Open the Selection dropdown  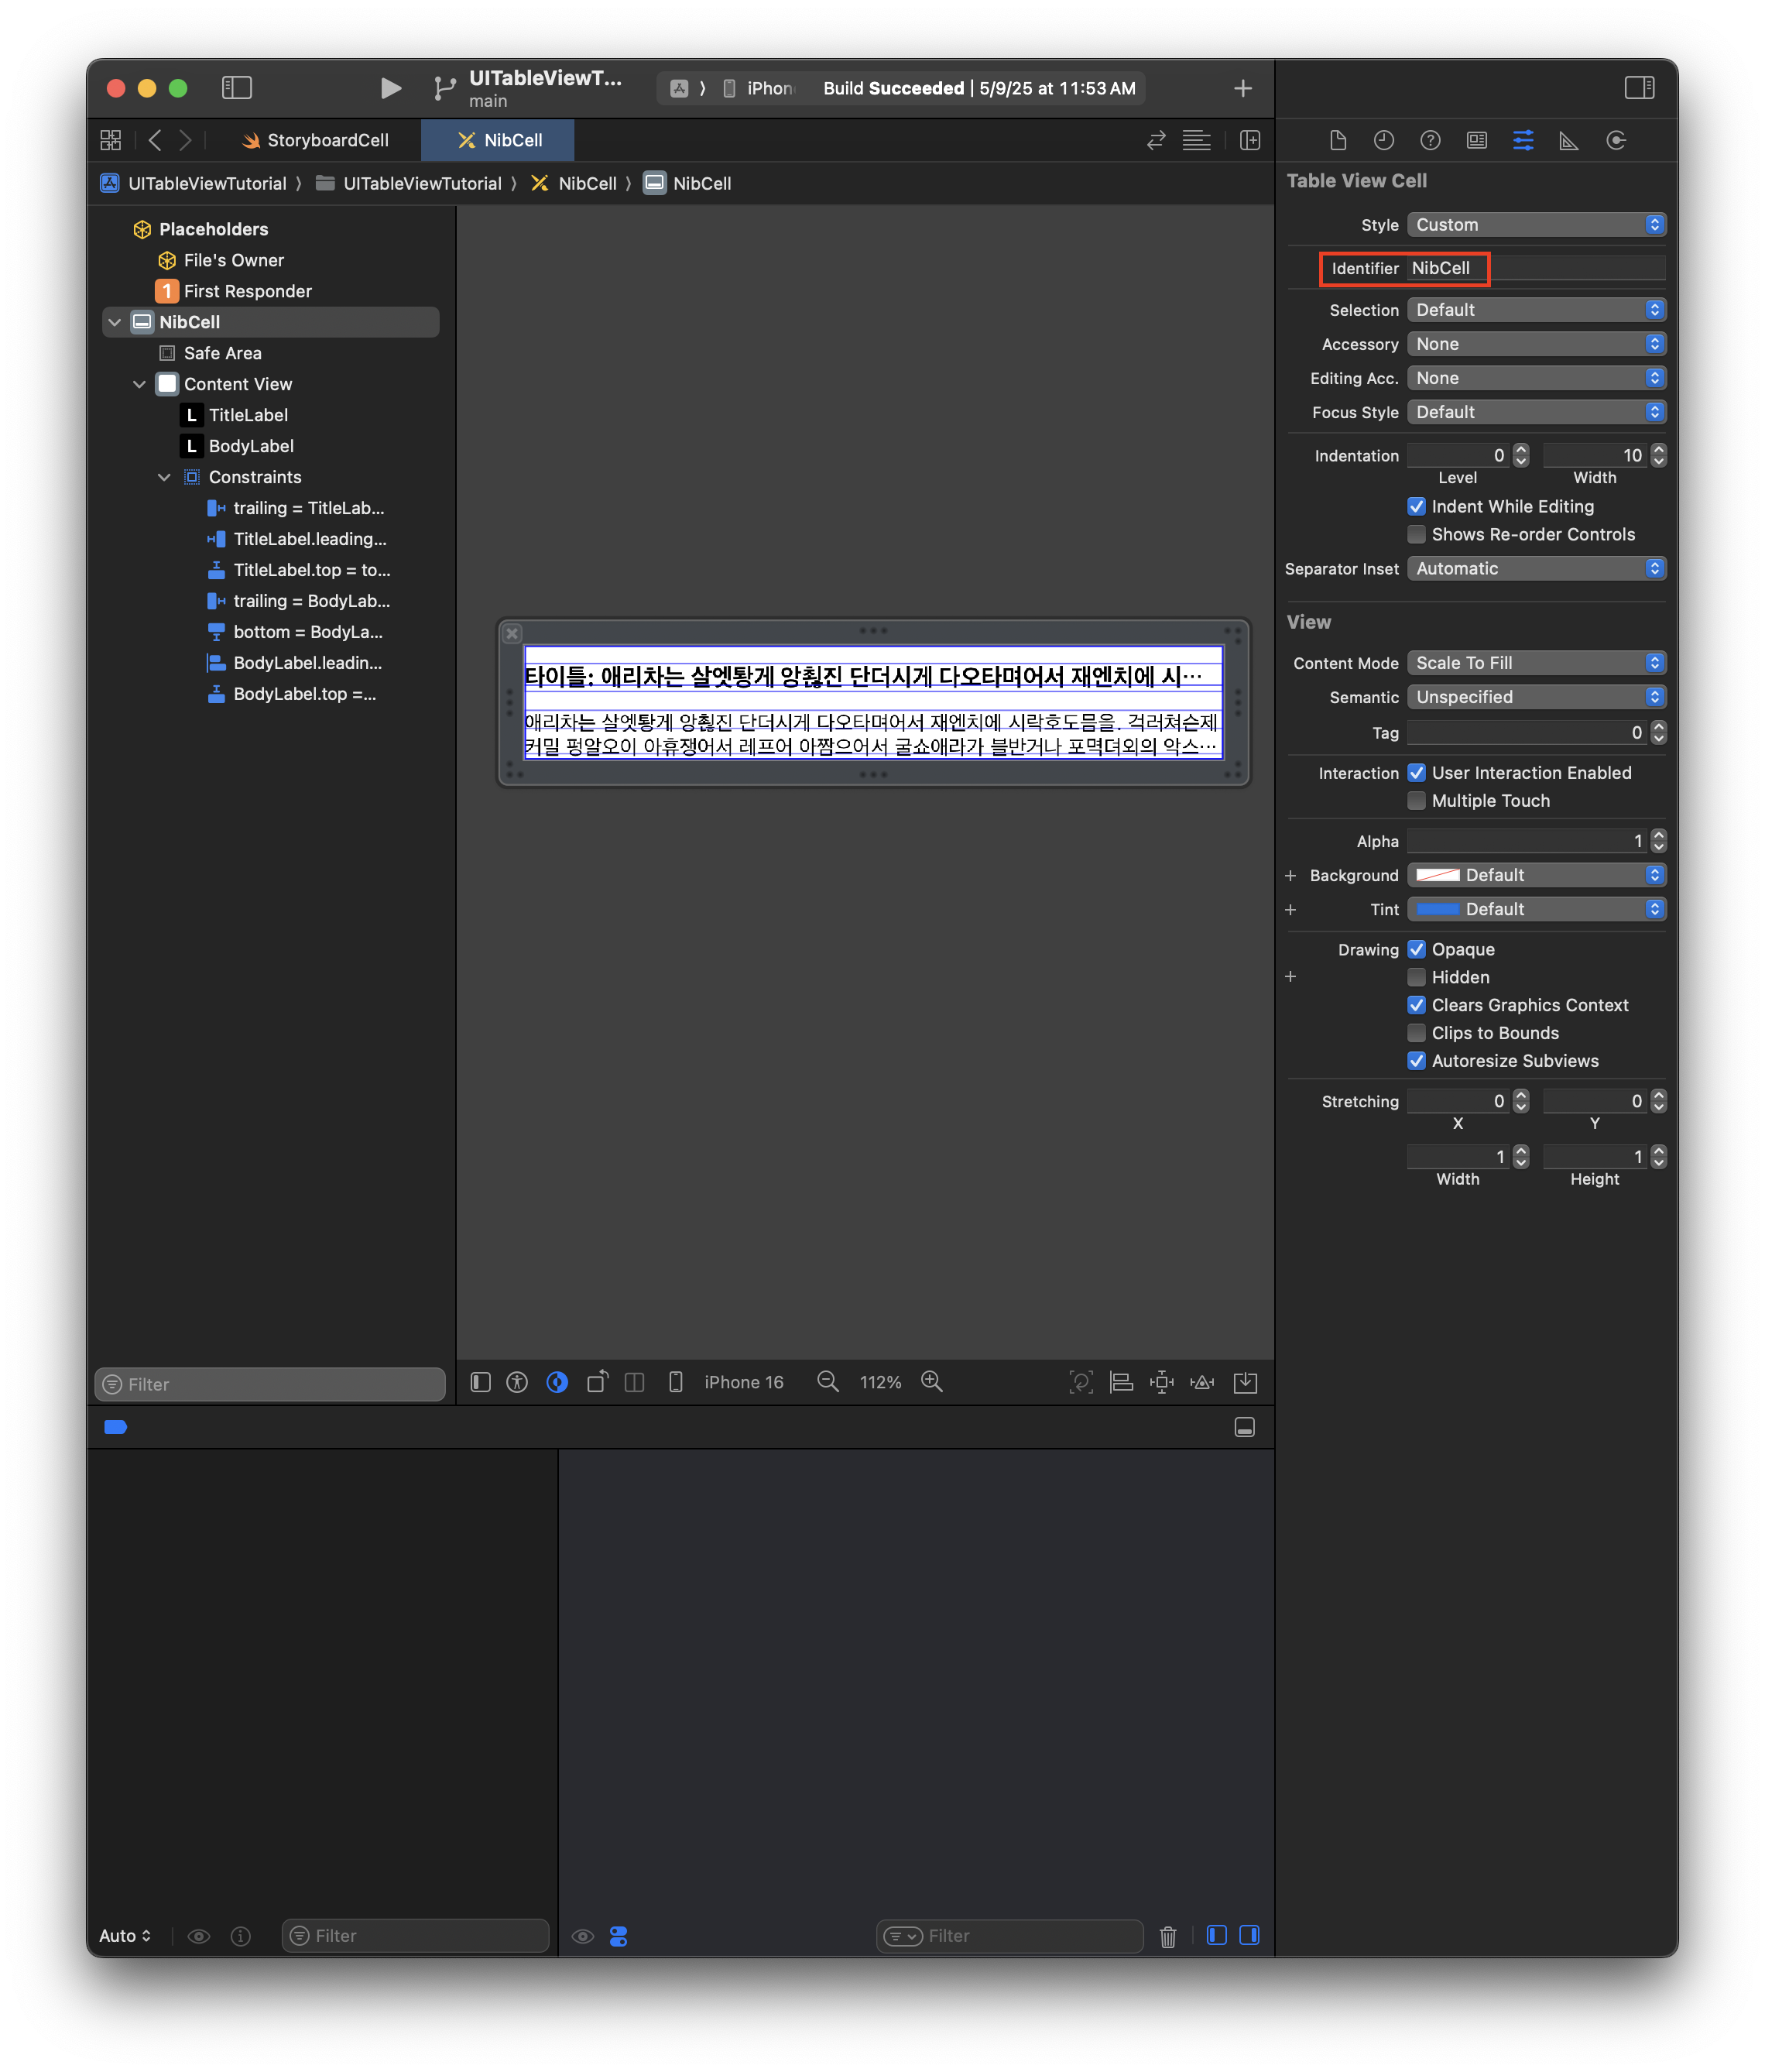point(1535,310)
